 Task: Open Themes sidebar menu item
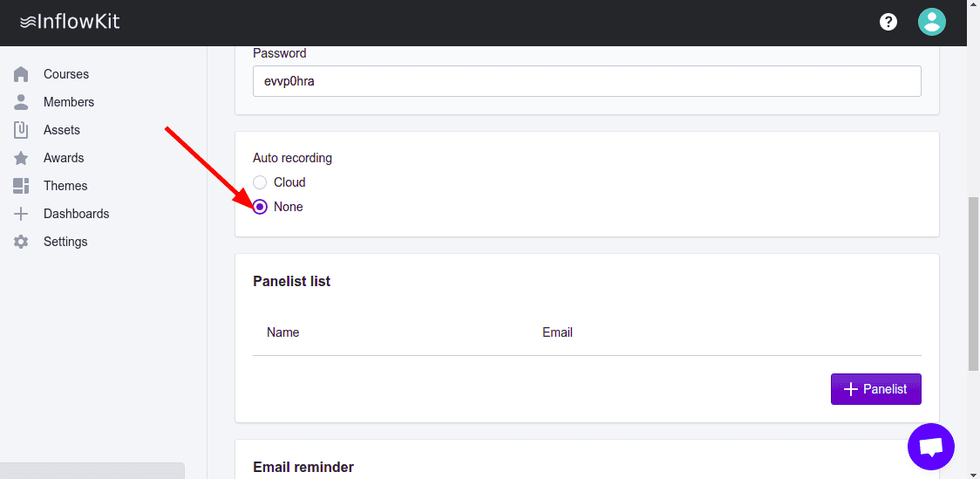coord(65,186)
